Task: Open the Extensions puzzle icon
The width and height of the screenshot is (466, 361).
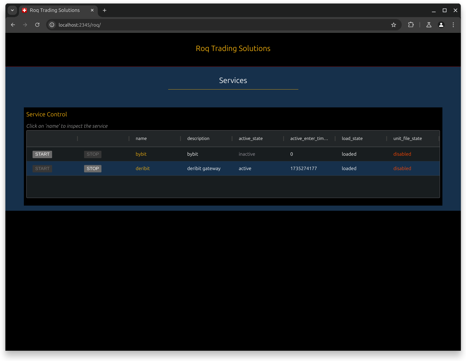Action: pos(411,25)
